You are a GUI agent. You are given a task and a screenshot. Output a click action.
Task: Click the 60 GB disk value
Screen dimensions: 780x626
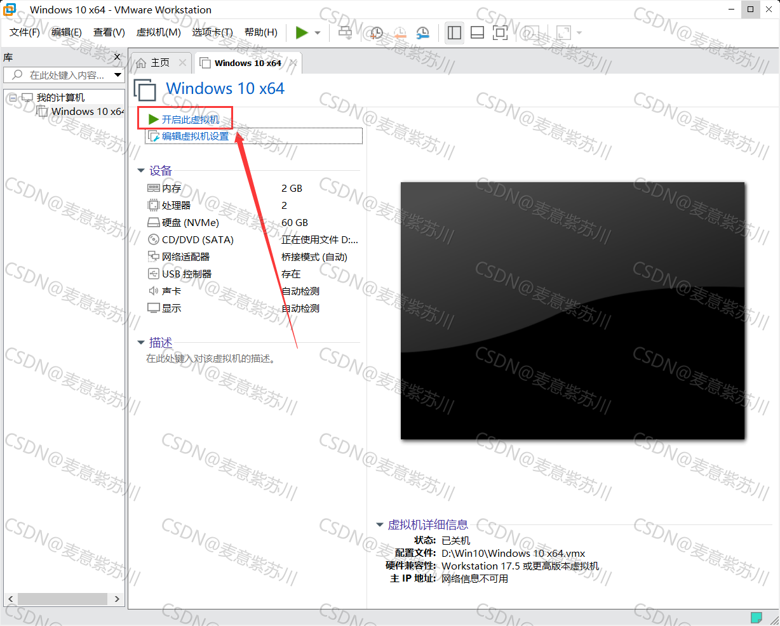[295, 223]
